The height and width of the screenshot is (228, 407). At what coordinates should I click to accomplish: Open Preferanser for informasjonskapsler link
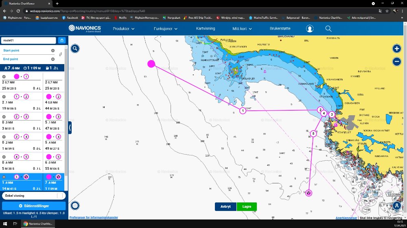94,217
